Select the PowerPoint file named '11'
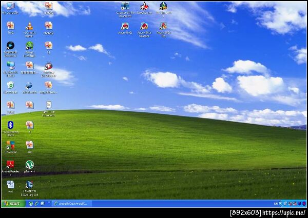 (x=49, y=48)
